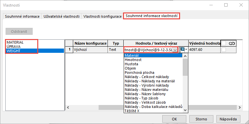Choose Náklady - Doba kalkulace nákladů option

point(153,107)
